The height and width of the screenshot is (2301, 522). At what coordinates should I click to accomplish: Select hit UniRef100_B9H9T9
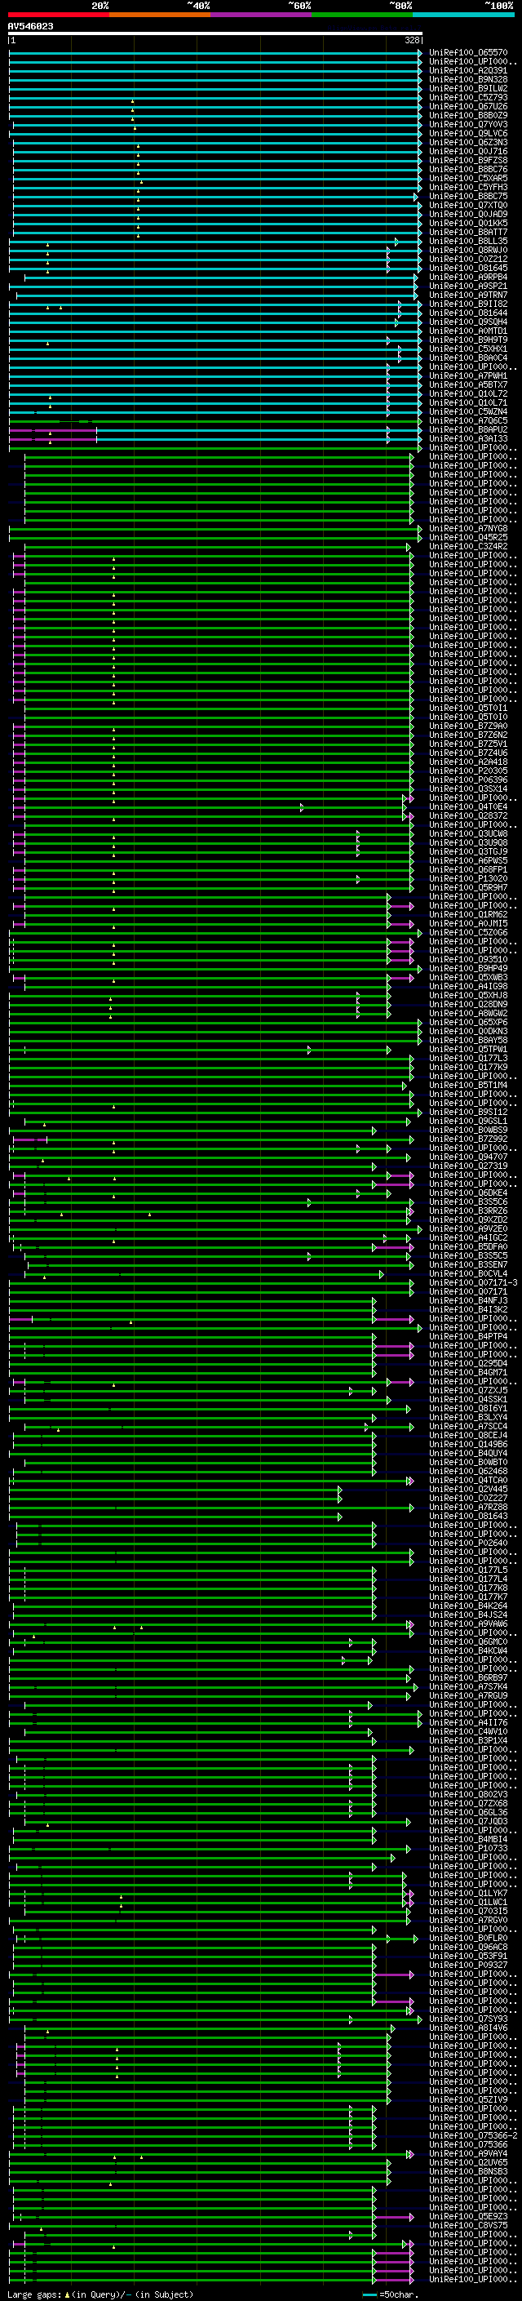pos(468,340)
